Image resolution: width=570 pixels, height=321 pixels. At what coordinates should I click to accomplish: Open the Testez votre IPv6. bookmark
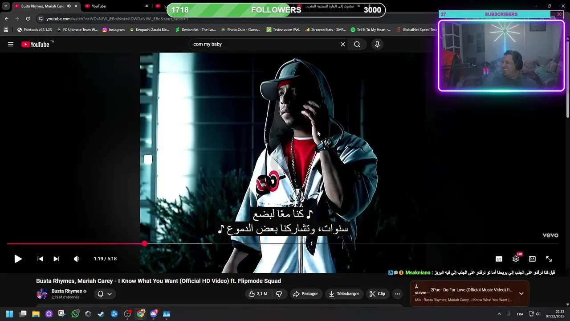tap(283, 30)
